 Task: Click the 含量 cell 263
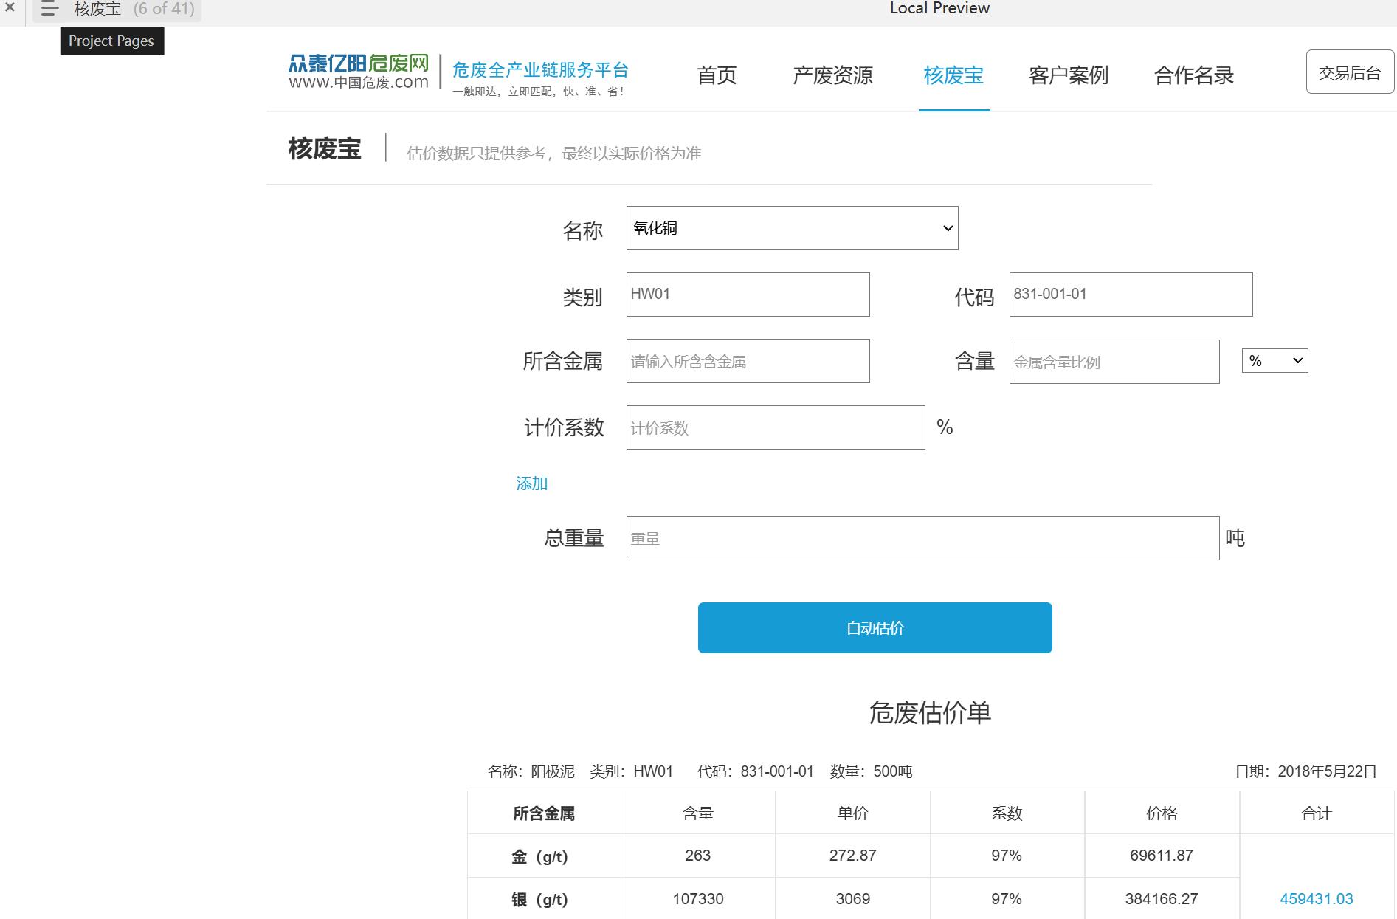click(698, 856)
